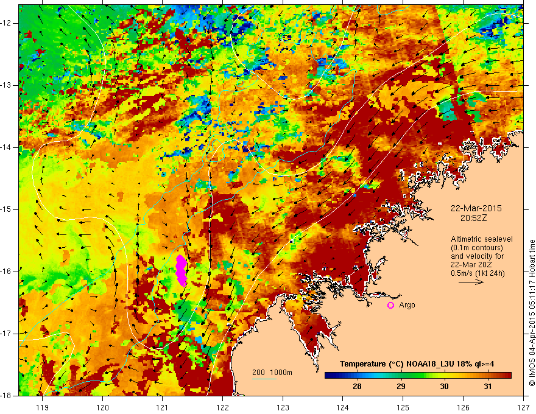
Task: Click the color bar value 28
Action: tap(357, 387)
